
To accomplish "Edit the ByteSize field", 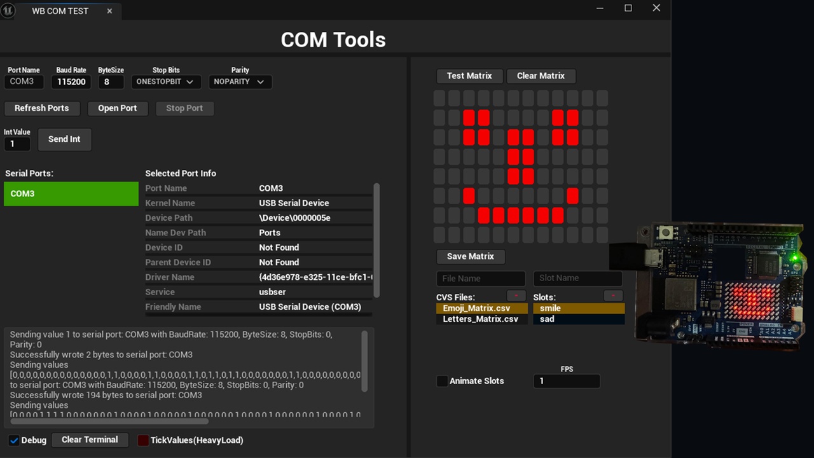I will 111,81.
